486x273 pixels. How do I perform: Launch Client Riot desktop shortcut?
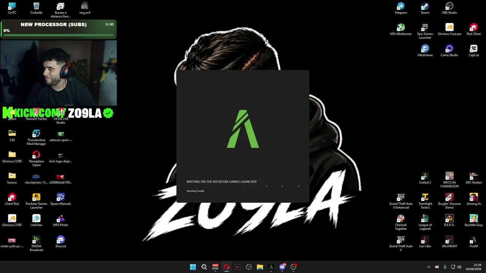[12, 199]
